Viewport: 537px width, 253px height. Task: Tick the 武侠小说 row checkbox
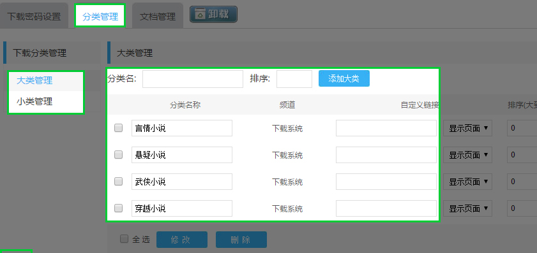click(x=119, y=181)
